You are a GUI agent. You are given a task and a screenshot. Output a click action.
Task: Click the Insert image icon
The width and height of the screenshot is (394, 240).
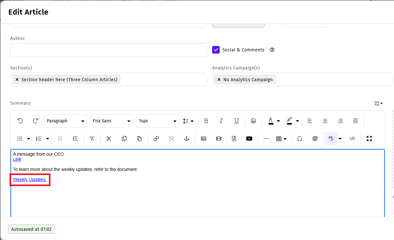pyautogui.click(x=204, y=139)
